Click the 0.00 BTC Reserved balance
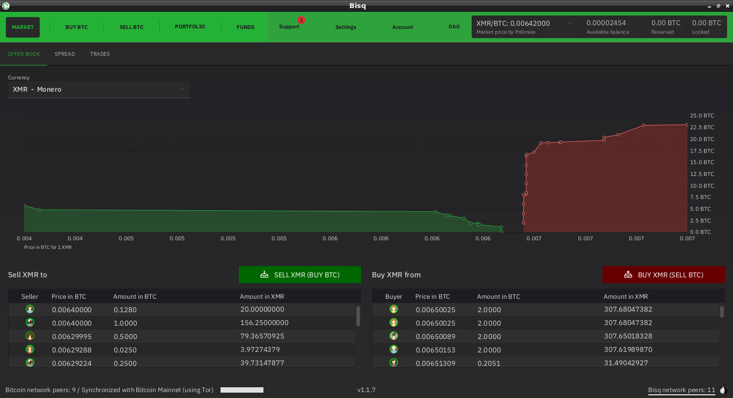Image resolution: width=733 pixels, height=398 pixels. pyautogui.click(x=666, y=23)
